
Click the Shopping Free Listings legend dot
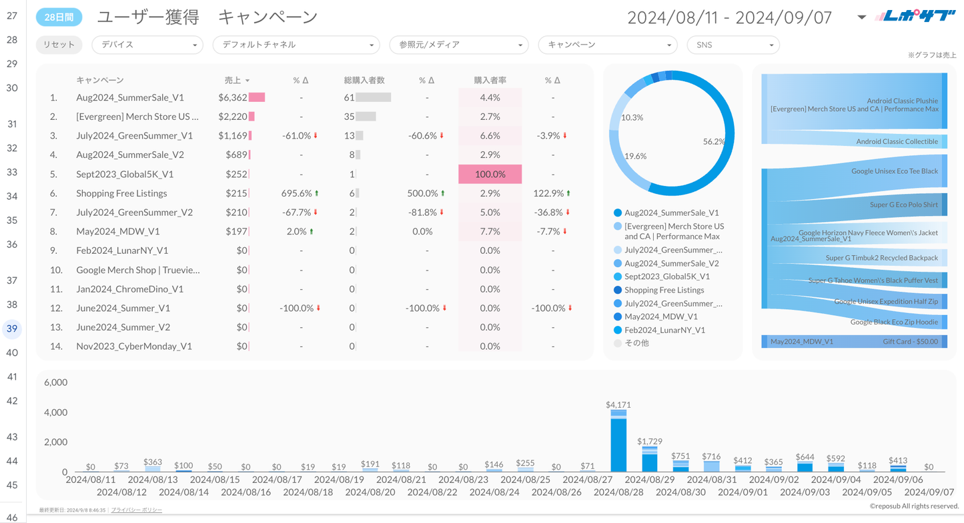pos(617,290)
